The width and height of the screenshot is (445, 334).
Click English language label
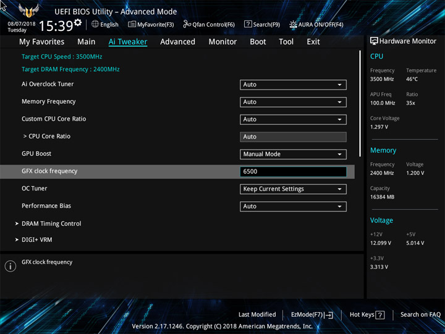(109, 25)
